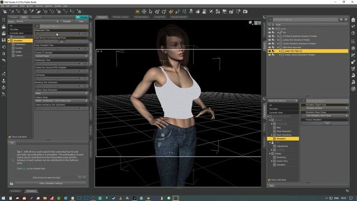Click the search icon in Simulation Settings filter
357x201 pixels.
[x=37, y=26]
